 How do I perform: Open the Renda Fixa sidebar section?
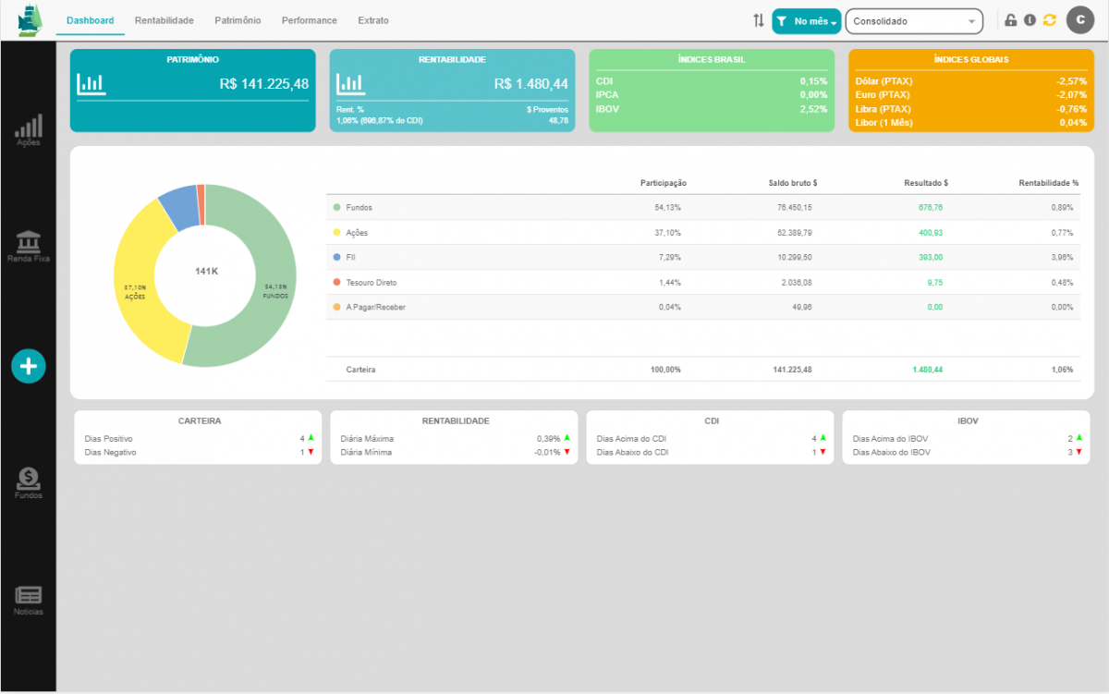[29, 246]
